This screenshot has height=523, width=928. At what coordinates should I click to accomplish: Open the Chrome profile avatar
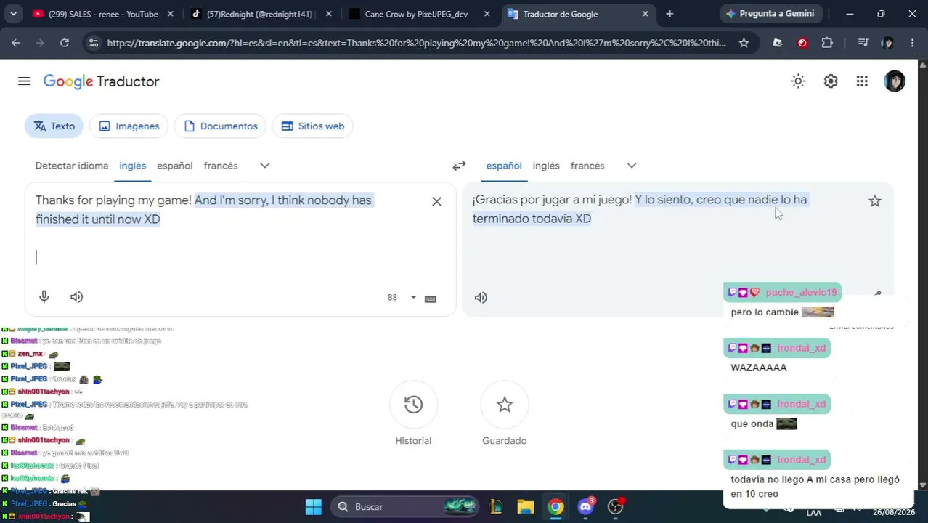click(887, 43)
